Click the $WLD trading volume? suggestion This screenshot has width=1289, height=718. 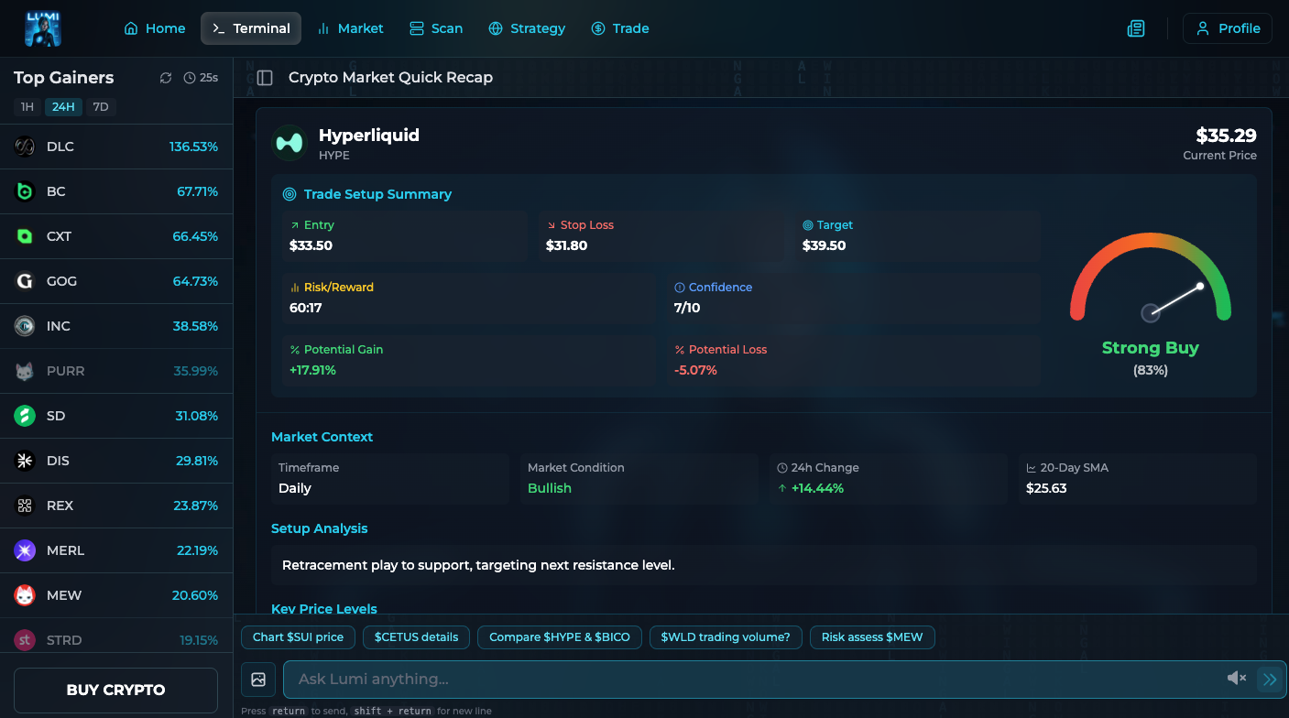coord(726,637)
